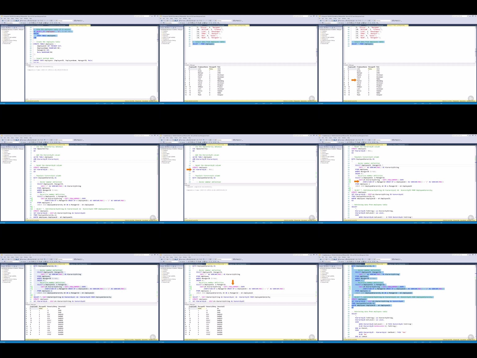Click Parse checkmark icon in top-right screenshot
Viewport: 477px width, 358px height.
click(x=347, y=23)
